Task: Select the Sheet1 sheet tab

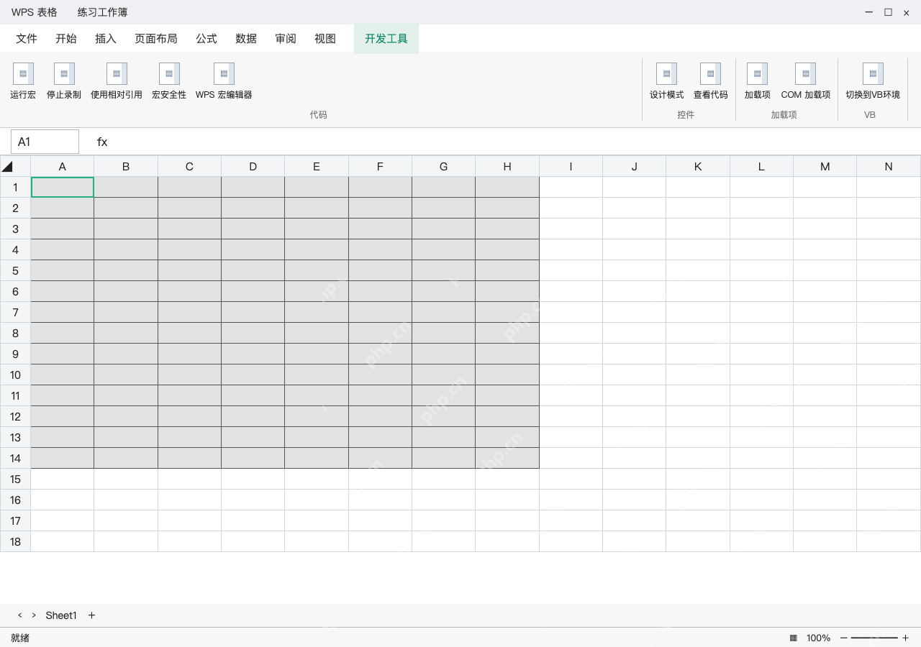Action: coord(61,615)
